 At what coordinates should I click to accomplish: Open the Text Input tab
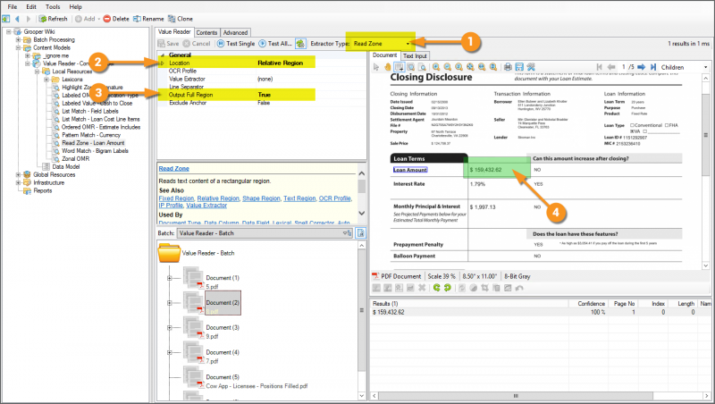coord(416,55)
